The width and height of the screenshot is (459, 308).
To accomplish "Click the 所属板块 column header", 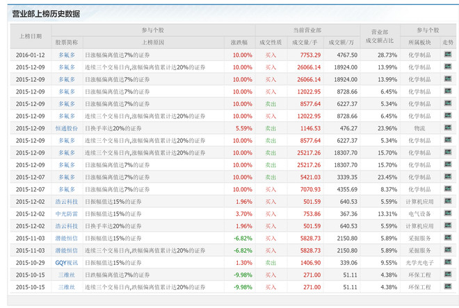I will 420,42.
